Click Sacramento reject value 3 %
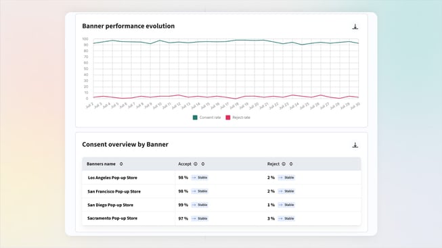The width and height of the screenshot is (442, 248). [x=271, y=218]
